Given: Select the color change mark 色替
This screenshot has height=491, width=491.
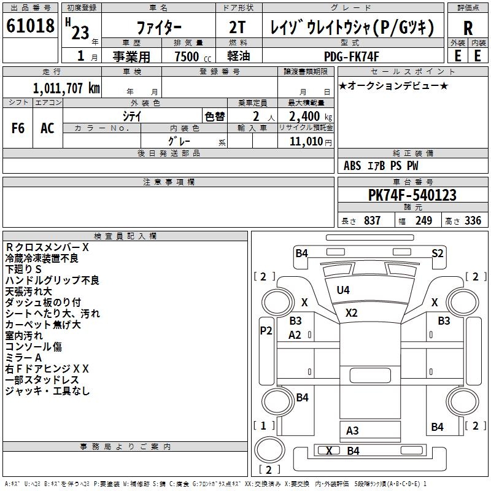Looking at the screenshot, I should click(x=215, y=117).
